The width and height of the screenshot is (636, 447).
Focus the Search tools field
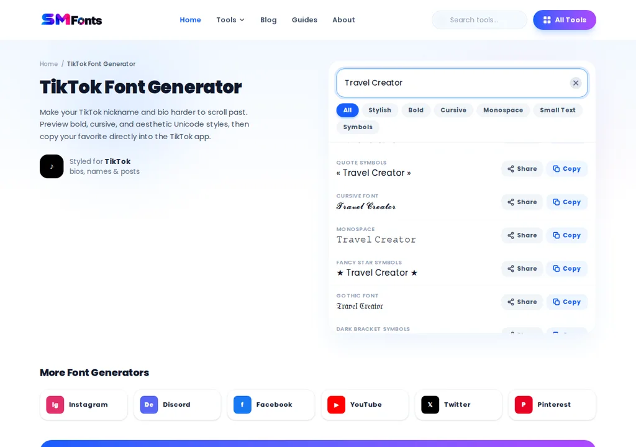[x=479, y=20]
